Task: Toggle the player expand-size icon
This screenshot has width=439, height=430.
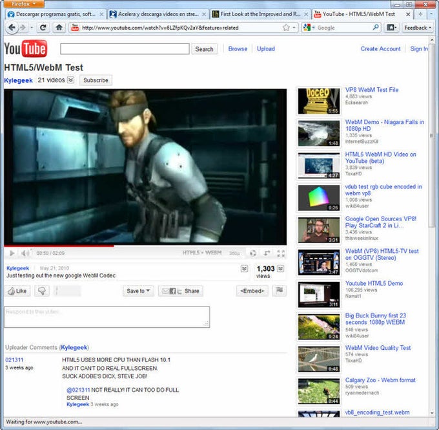Action: 267,253
